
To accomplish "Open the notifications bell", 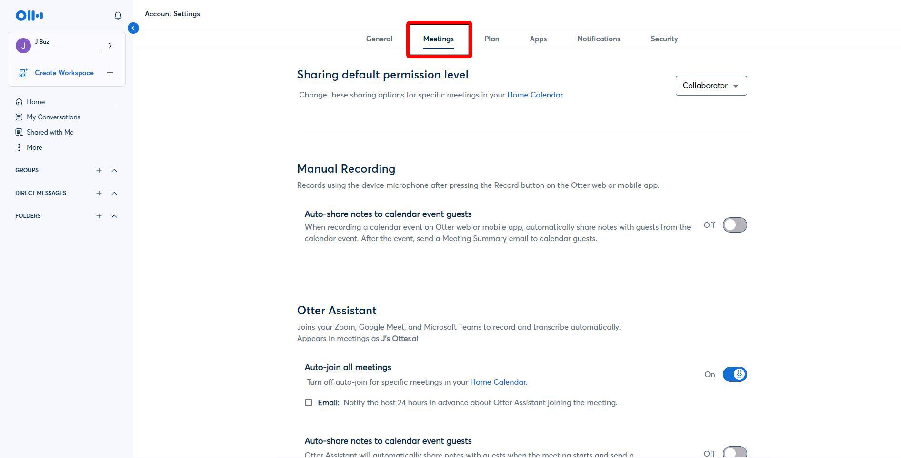I will 117,15.
